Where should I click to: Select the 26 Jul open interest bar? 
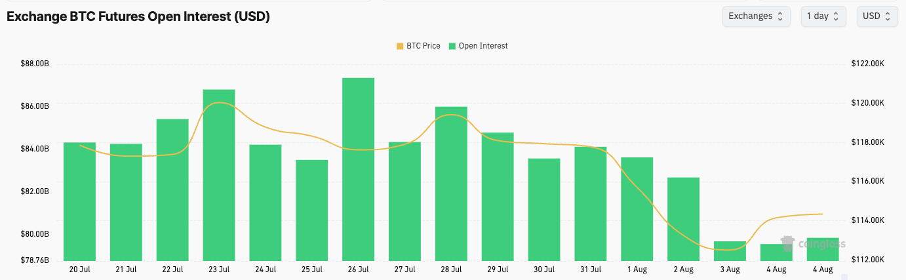[359, 169]
